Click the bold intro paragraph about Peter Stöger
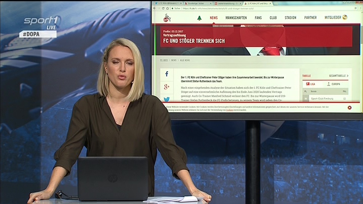Image resolution: width=363 pixels, height=204 pixels. (233, 79)
